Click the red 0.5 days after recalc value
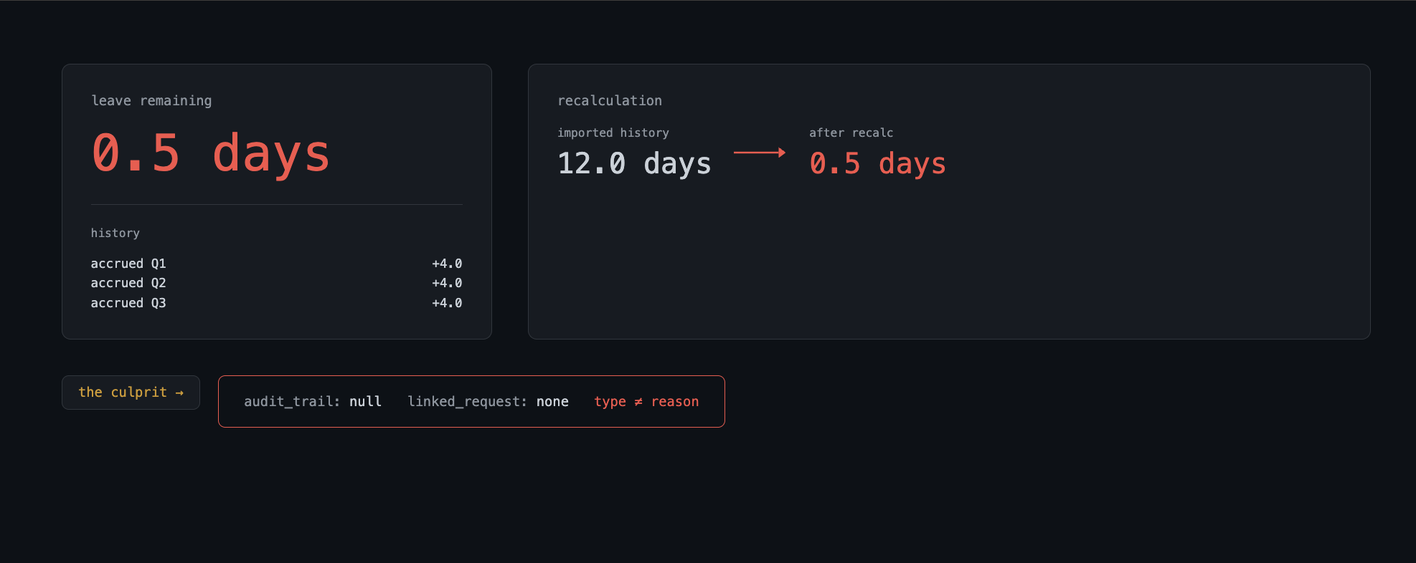Screen dimensions: 1416x563 coord(878,163)
